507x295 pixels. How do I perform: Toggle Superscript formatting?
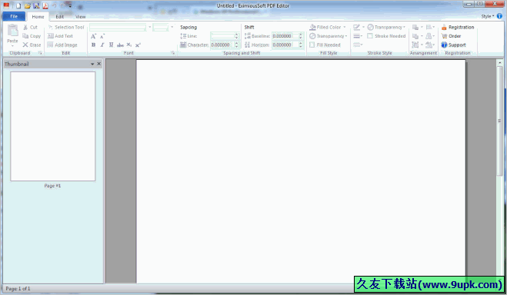pos(138,45)
